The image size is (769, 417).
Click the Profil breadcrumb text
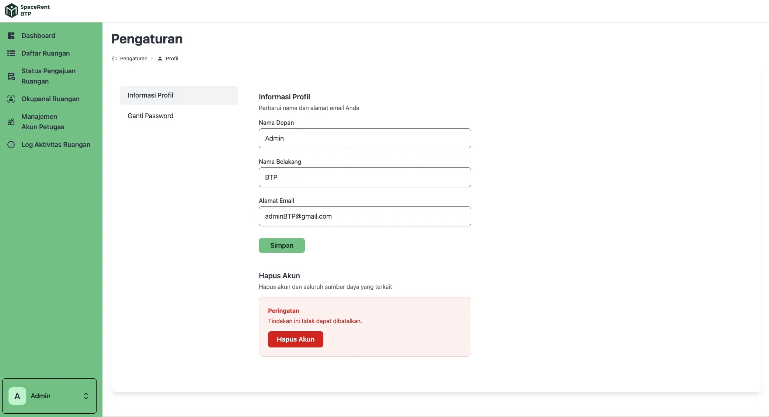click(172, 59)
